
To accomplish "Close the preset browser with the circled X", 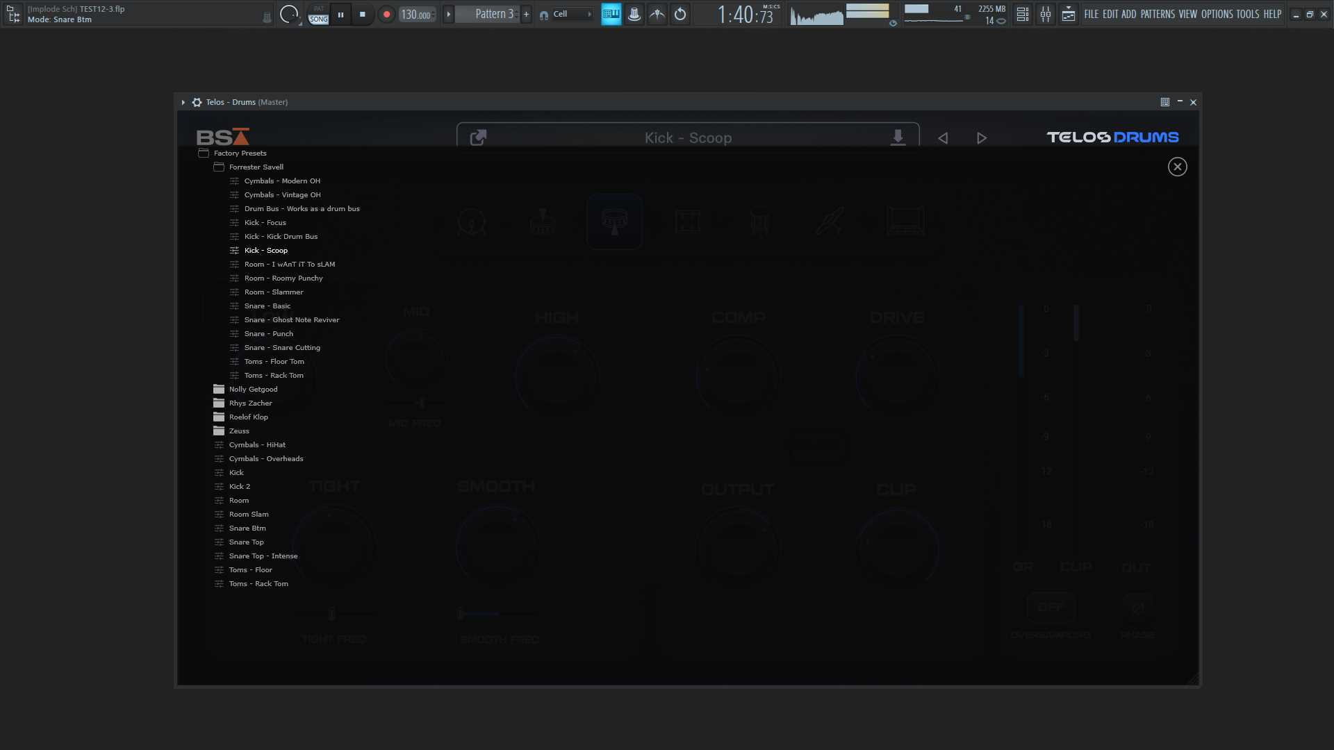I will tap(1178, 167).
